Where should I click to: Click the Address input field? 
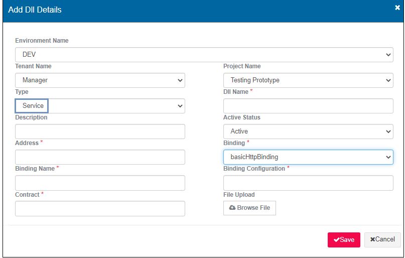point(100,157)
